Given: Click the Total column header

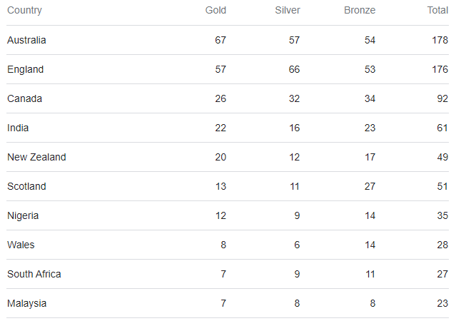Looking at the screenshot, I should (437, 11).
